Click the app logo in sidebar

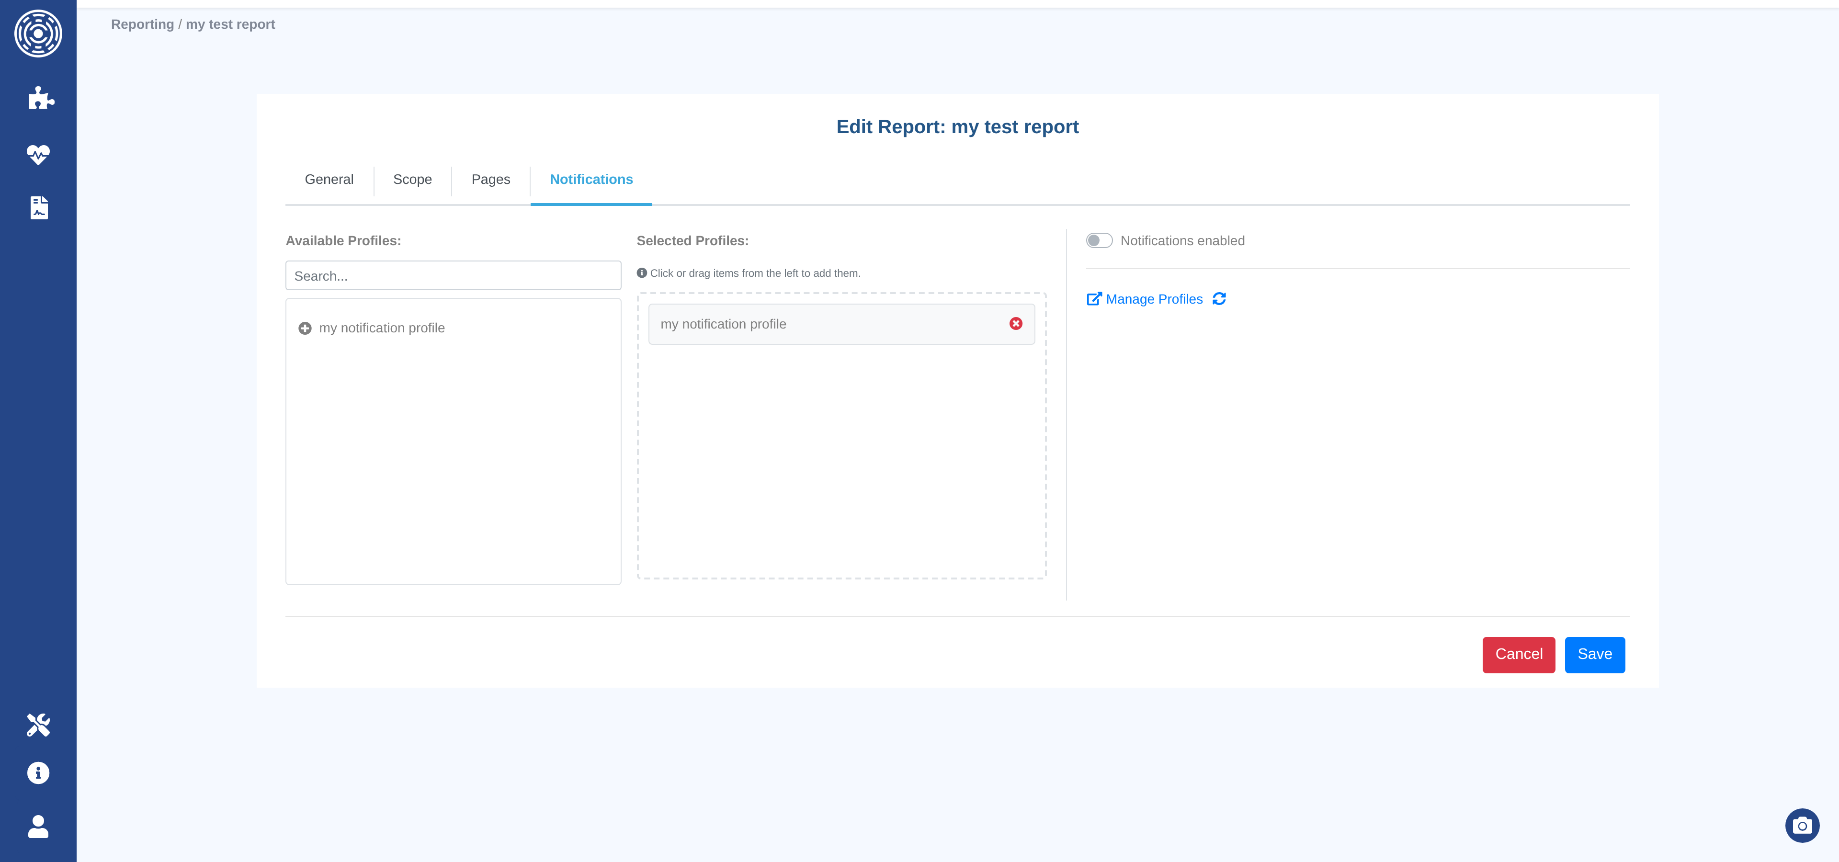point(38,34)
